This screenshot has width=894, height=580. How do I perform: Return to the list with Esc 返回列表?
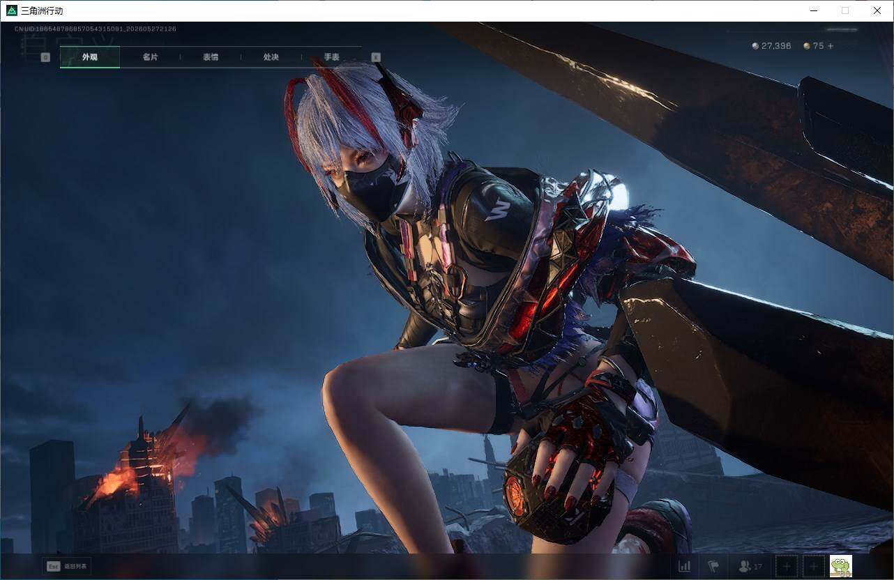pyautogui.click(x=67, y=566)
